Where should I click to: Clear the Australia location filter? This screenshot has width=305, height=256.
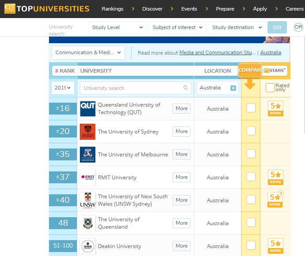point(233,88)
